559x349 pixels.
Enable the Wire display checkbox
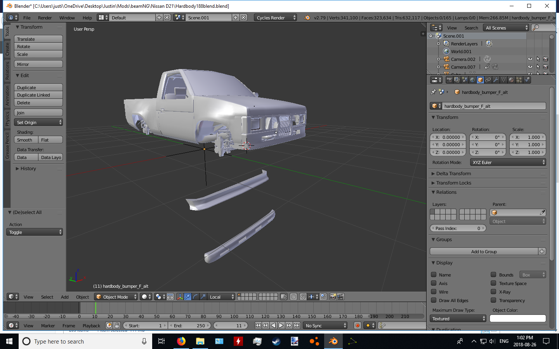click(x=434, y=292)
